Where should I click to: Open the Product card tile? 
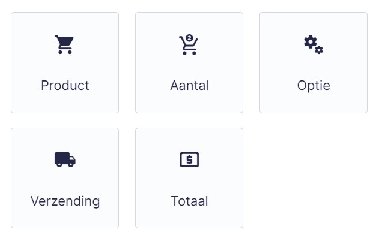tap(65, 63)
